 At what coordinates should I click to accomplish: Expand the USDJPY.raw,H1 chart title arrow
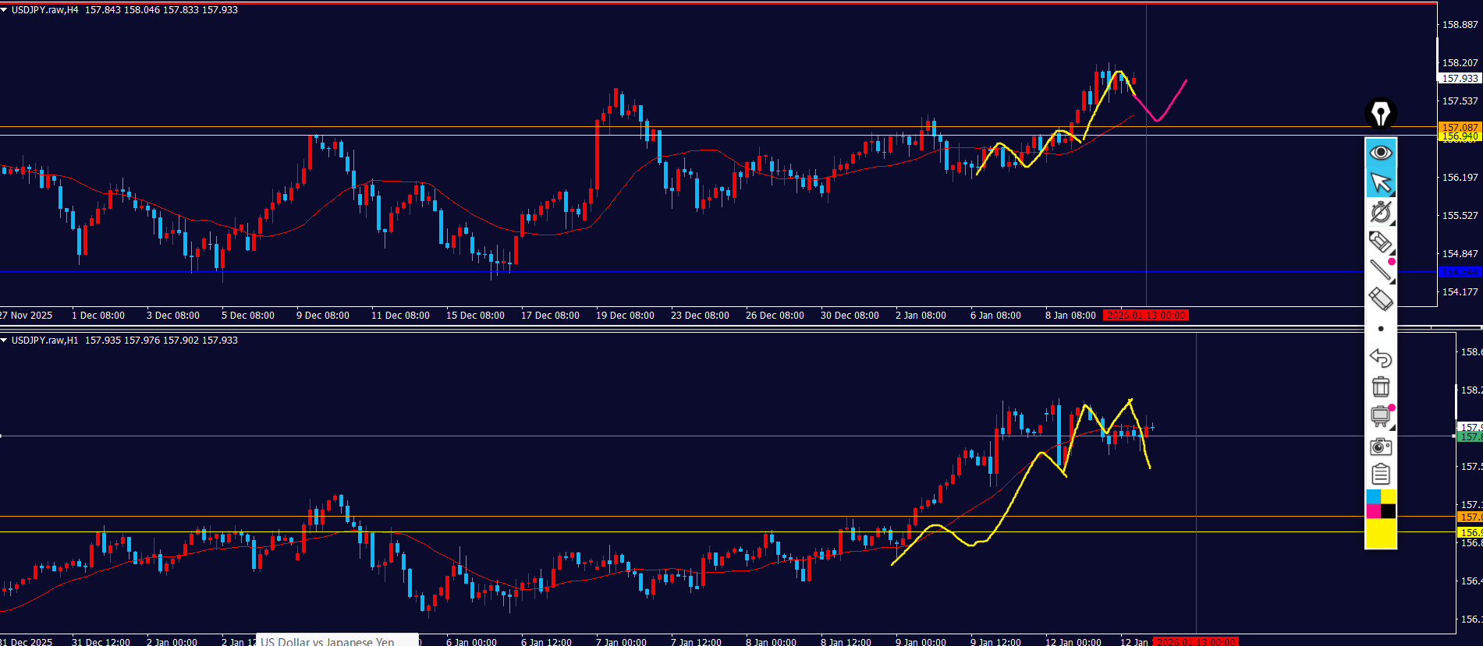point(5,341)
